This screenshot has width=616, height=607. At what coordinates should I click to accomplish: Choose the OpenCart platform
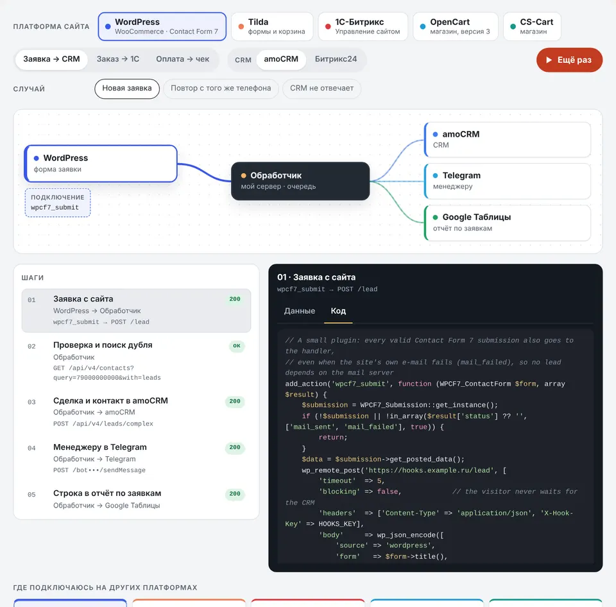coord(456,26)
